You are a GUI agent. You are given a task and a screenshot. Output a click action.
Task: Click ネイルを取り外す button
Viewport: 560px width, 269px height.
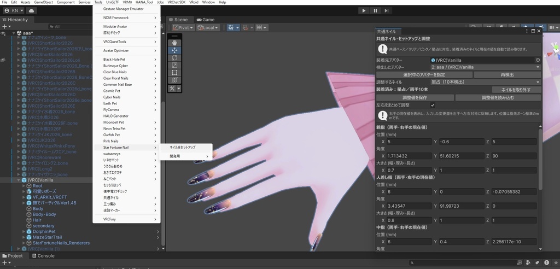516,90
